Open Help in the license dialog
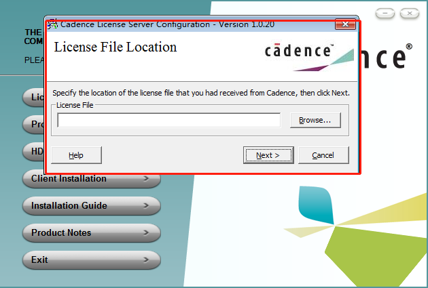Screen dimensions: 428x288 (x=76, y=155)
